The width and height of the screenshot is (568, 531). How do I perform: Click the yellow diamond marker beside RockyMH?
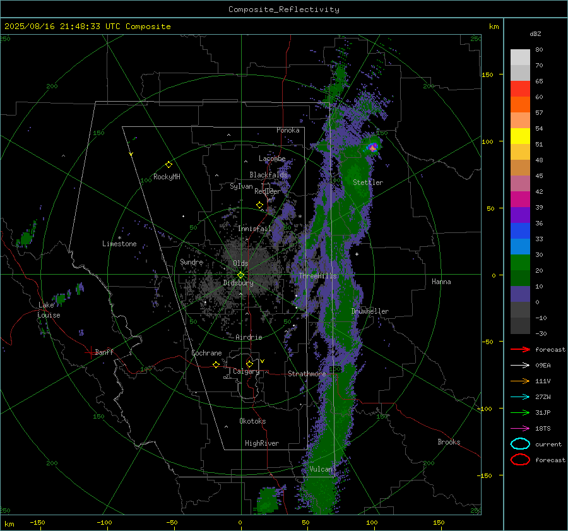[x=169, y=165]
